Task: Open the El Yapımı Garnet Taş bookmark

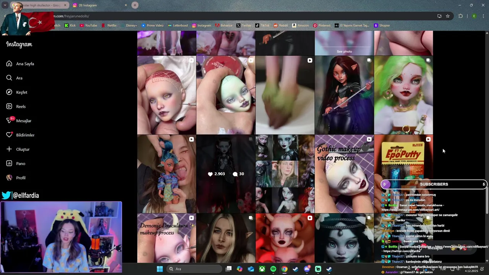Action: (x=352, y=26)
